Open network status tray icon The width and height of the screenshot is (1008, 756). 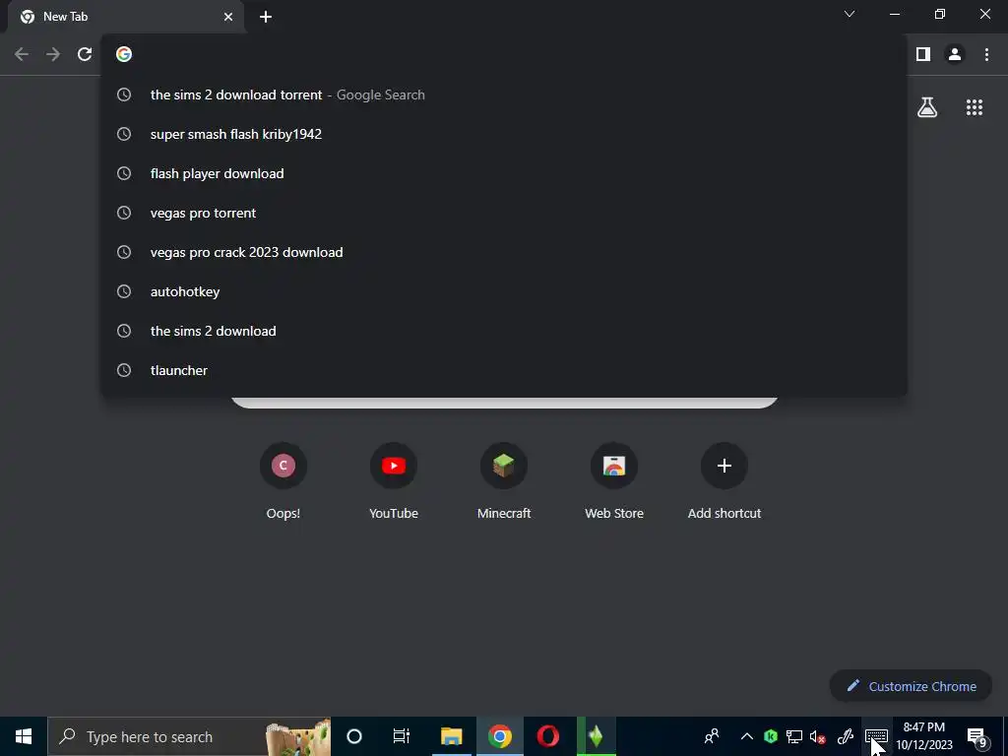point(794,736)
